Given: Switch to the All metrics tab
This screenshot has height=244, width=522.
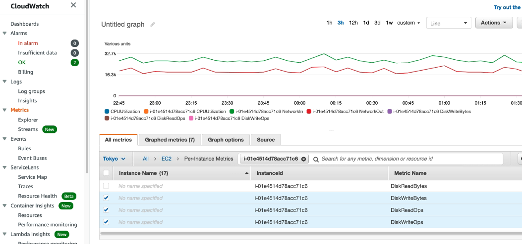Looking at the screenshot, I should (118, 140).
